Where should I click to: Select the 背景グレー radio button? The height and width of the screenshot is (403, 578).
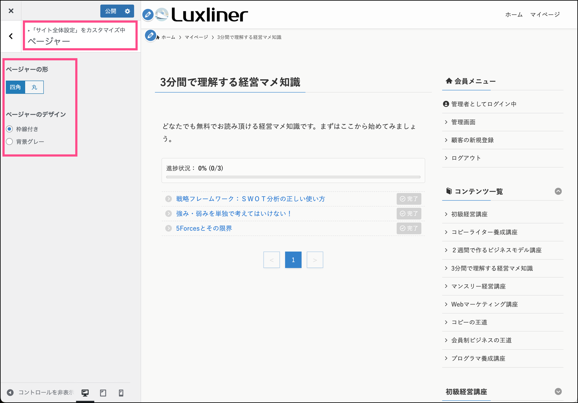coord(10,142)
